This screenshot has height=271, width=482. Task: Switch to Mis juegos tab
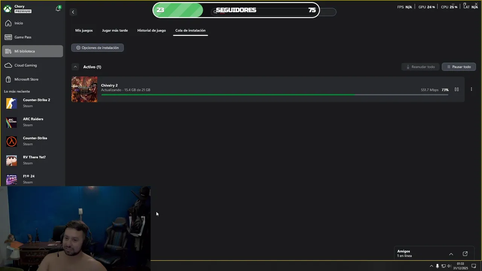84,30
